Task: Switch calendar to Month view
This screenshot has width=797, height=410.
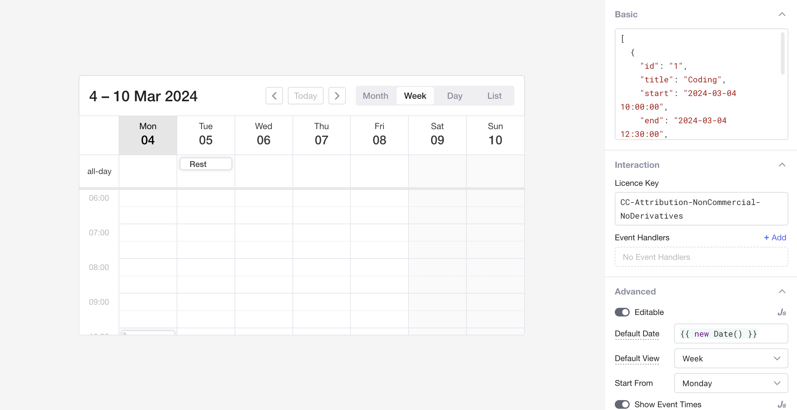Action: [375, 96]
